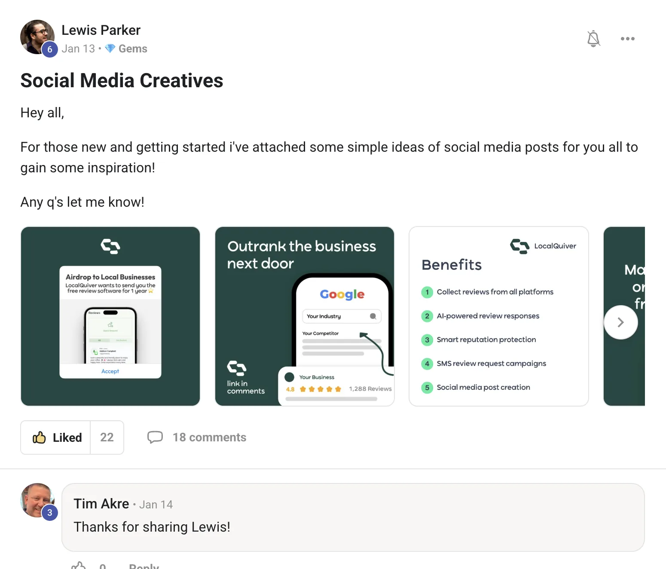Open the 18 comments link
Image resolution: width=666 pixels, height=569 pixels.
(209, 437)
